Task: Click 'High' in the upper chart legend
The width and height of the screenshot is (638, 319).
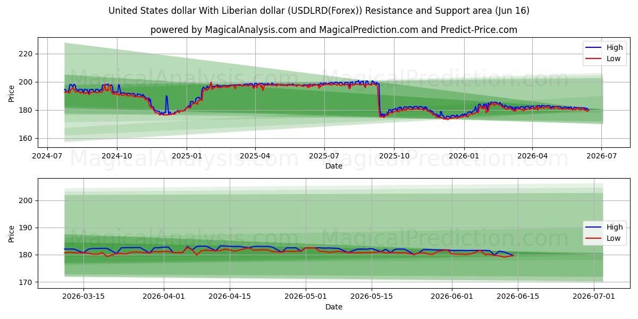Action: point(615,47)
